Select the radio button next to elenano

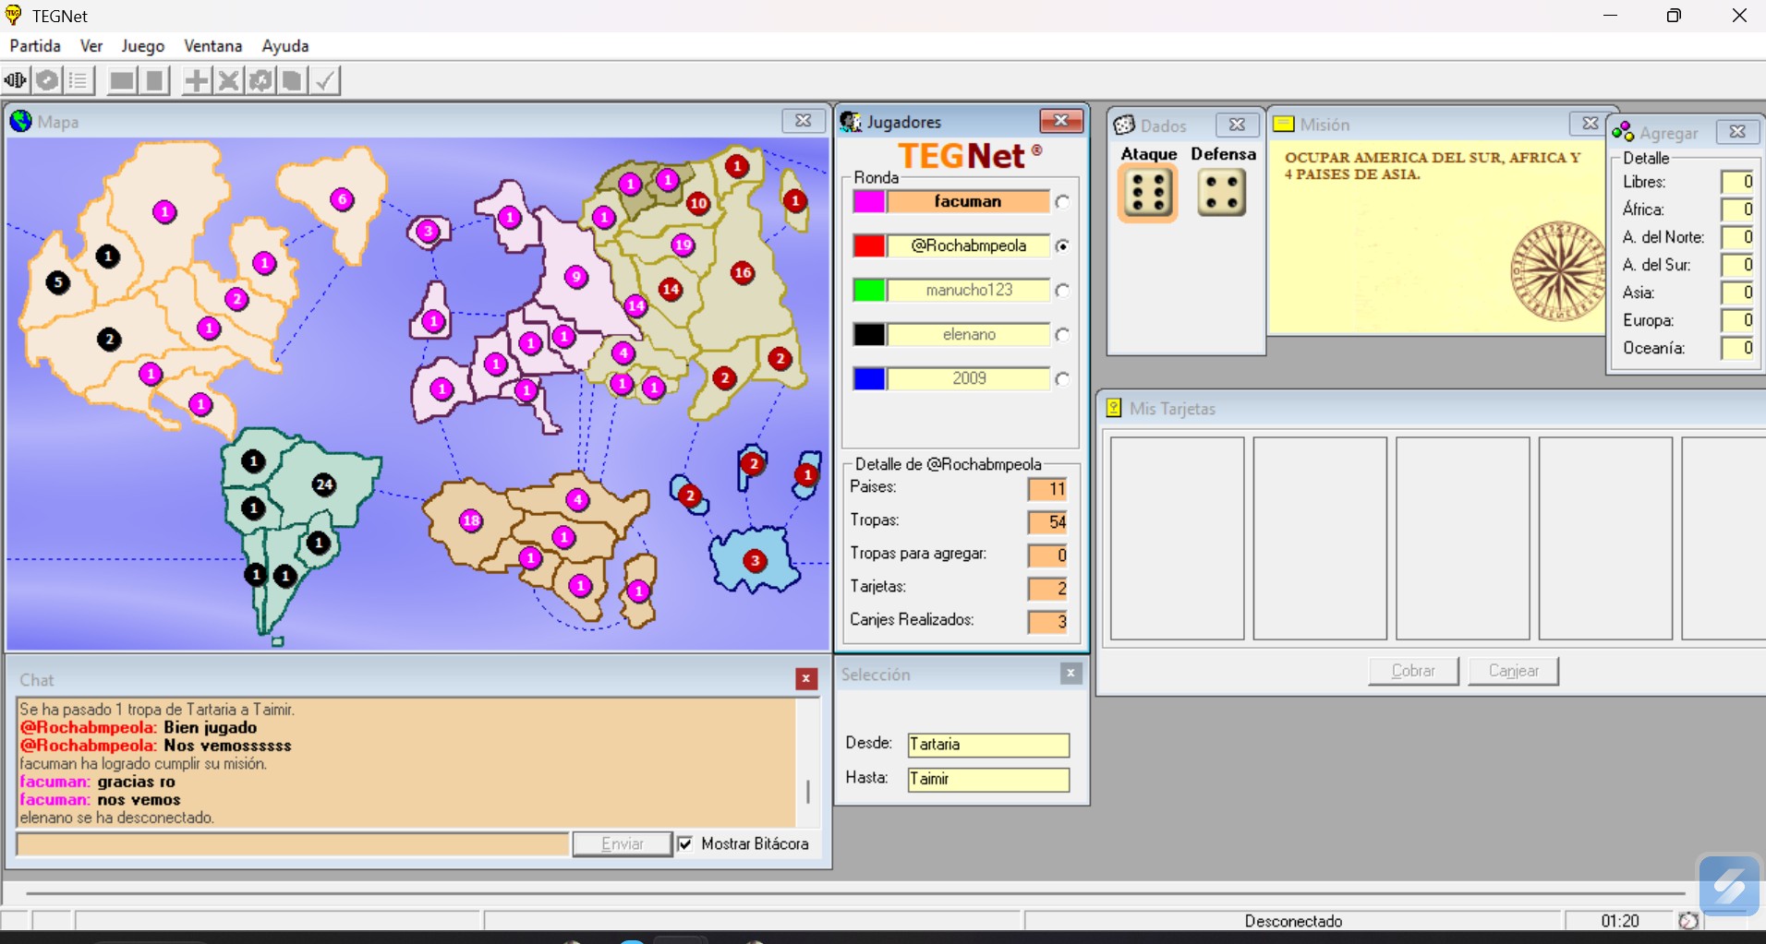1062,335
